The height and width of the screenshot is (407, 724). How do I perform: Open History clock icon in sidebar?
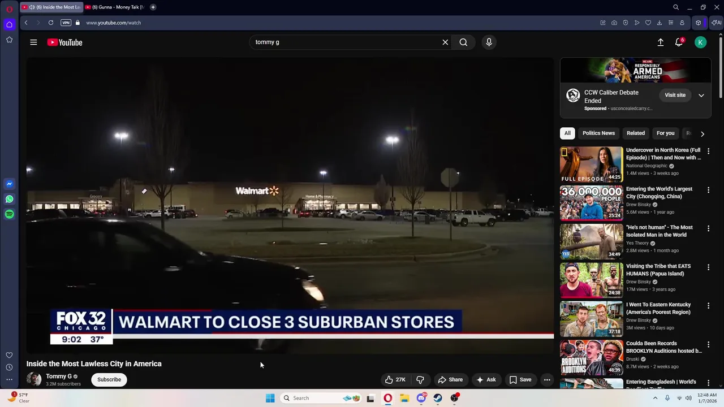(9, 367)
